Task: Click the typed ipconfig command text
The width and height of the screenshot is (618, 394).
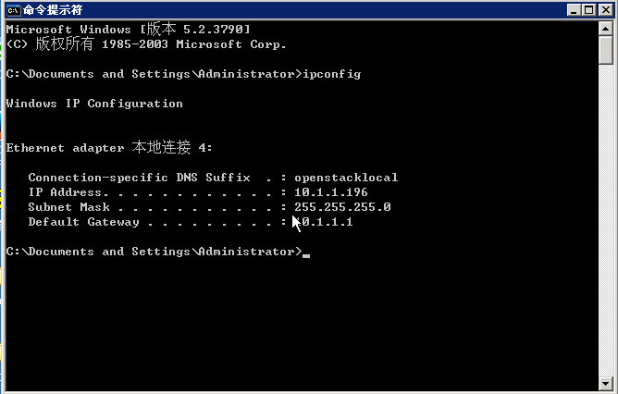Action: point(331,74)
